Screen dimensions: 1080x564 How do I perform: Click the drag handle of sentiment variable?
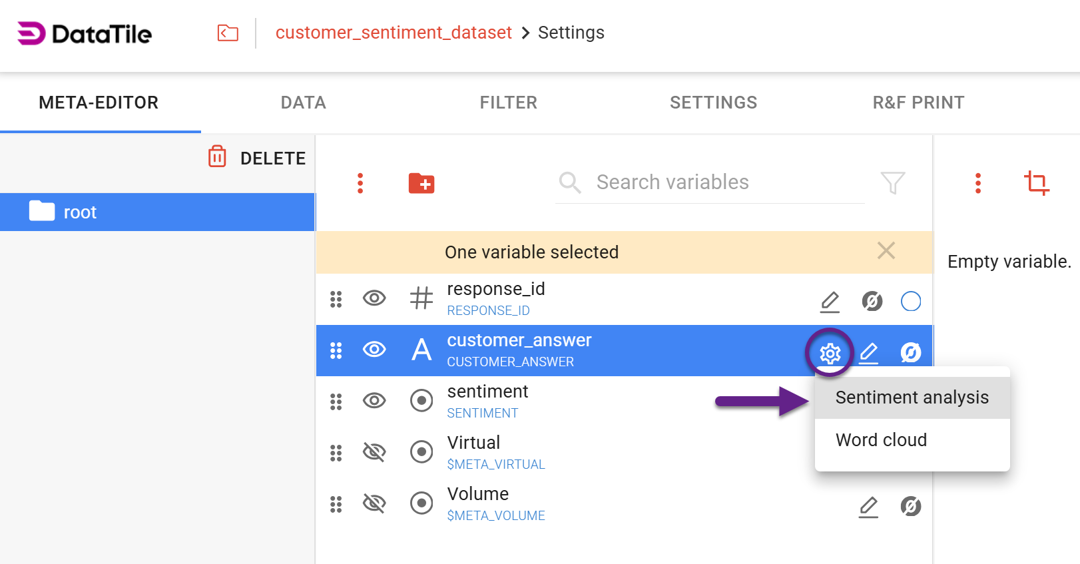click(336, 402)
